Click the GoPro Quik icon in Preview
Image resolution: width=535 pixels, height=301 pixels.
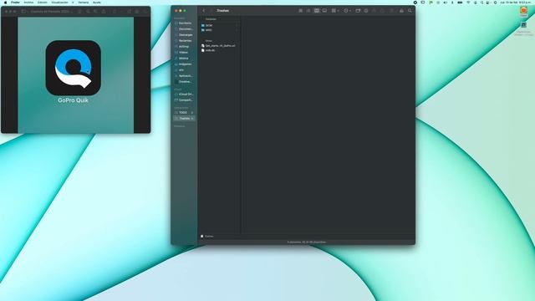tap(73, 68)
